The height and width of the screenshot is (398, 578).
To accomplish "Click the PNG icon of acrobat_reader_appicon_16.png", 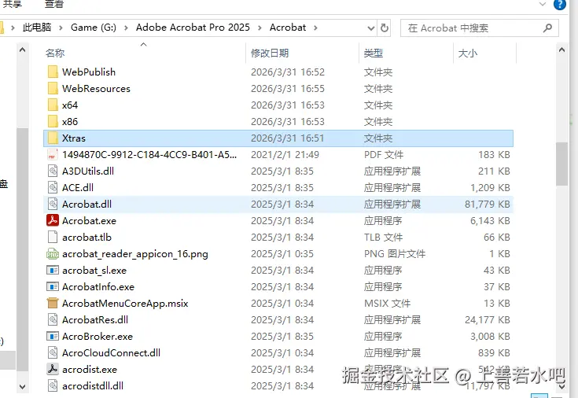I will (x=53, y=254).
